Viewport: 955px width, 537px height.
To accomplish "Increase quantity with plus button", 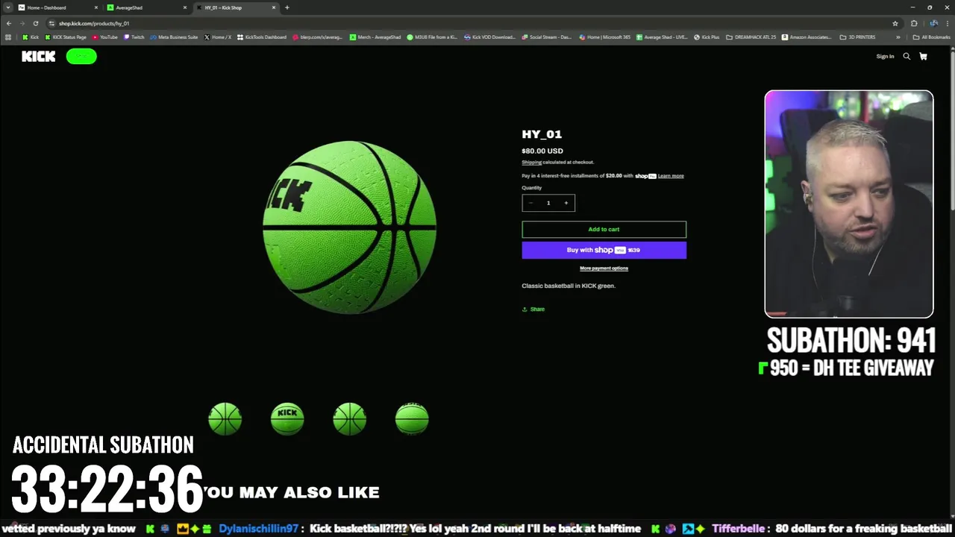I will coord(566,203).
